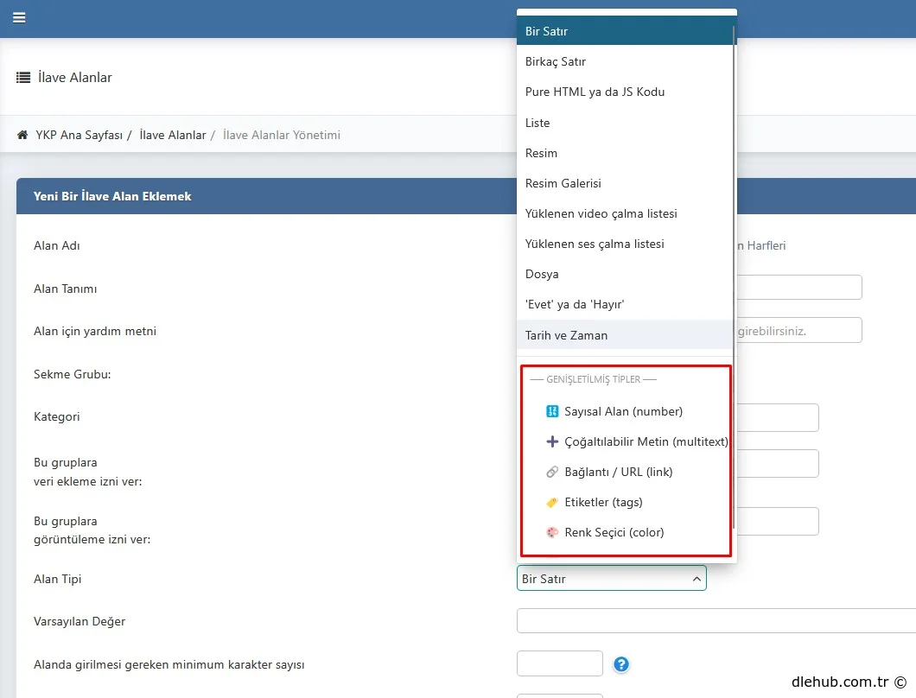Click the Etiketler tag icon

coord(553,503)
